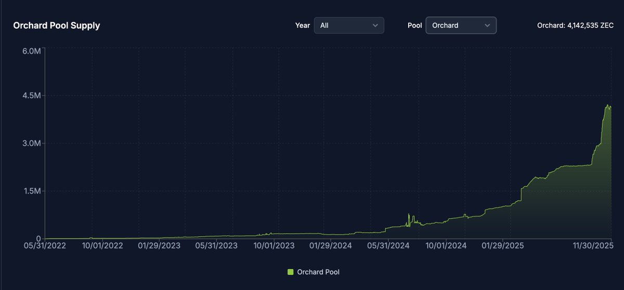Click the Pool label
The width and height of the screenshot is (624, 290).
pyautogui.click(x=415, y=25)
